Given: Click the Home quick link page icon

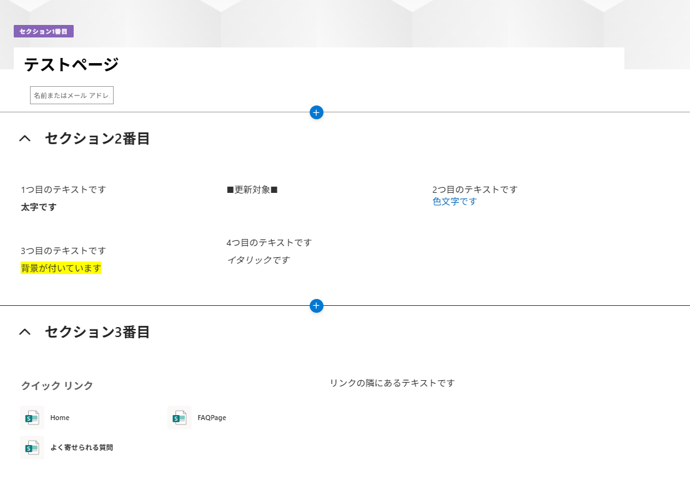Looking at the screenshot, I should click(32, 418).
